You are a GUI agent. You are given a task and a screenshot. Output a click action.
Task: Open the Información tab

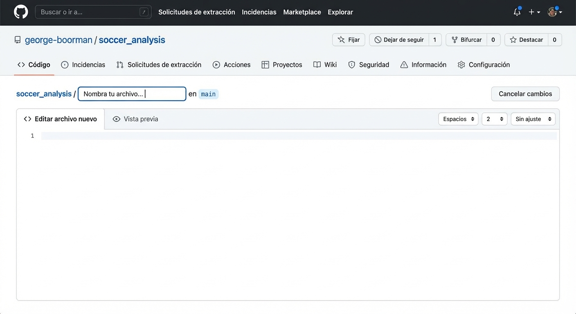coord(423,65)
